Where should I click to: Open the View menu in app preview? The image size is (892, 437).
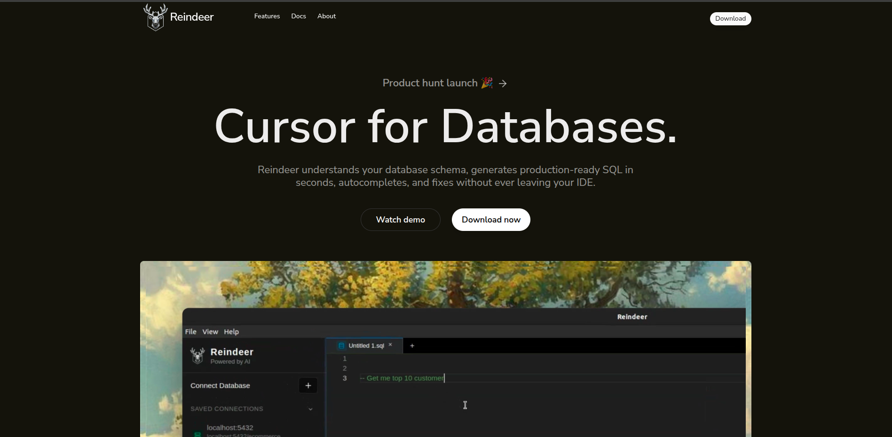click(210, 331)
